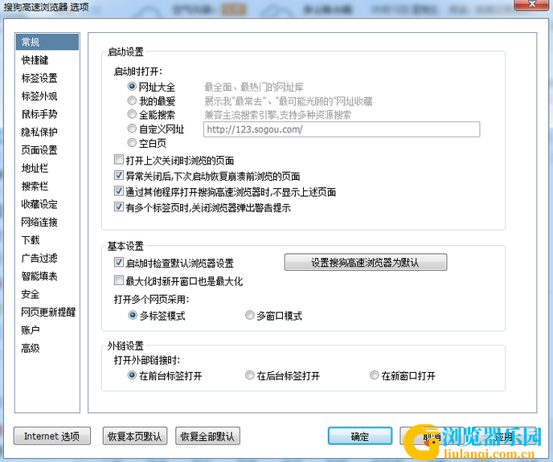Toggle 有多个标签页时关闭弹出警告 checkbox
Viewport: 553px width, 462px height.
pyautogui.click(x=119, y=207)
